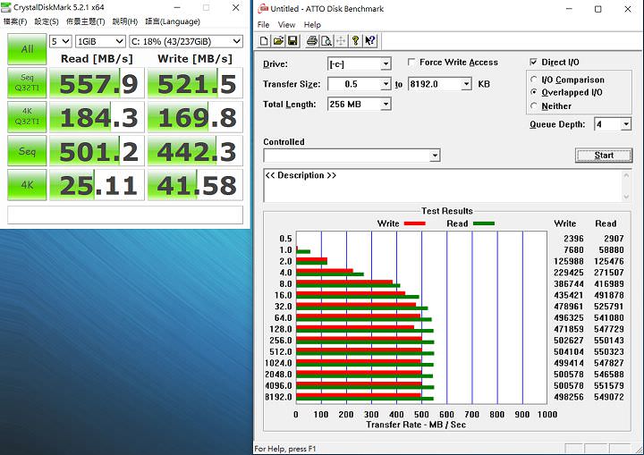Click the Seq read value 501.2
This screenshot has width=644, height=455.
(97, 151)
